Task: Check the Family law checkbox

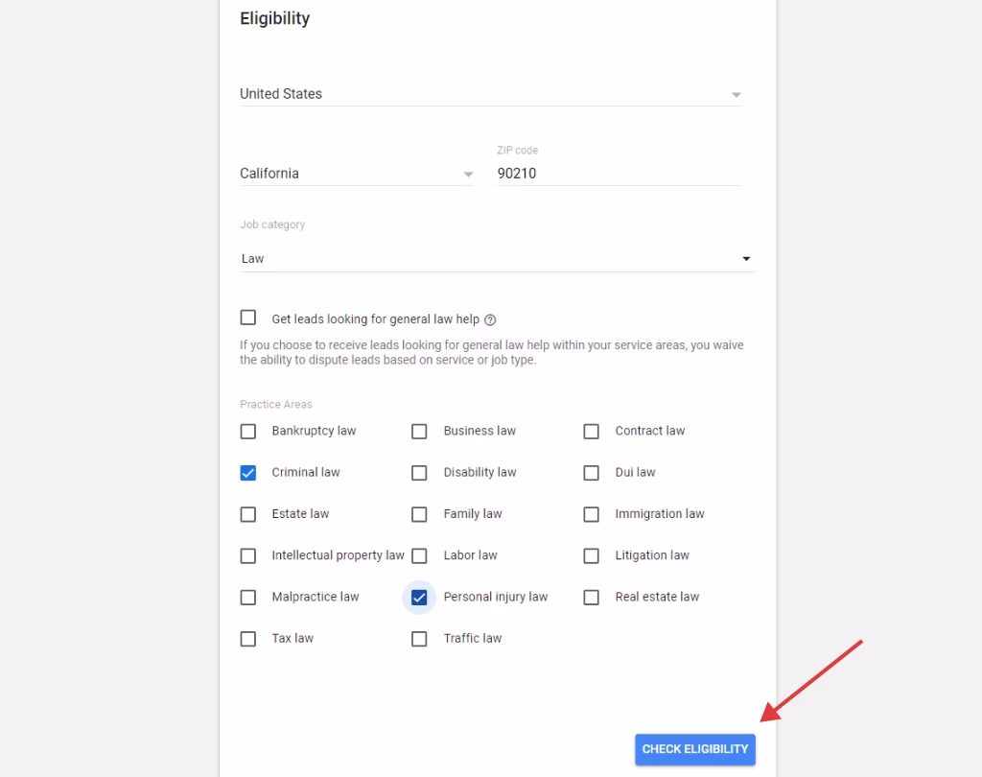Action: [419, 514]
